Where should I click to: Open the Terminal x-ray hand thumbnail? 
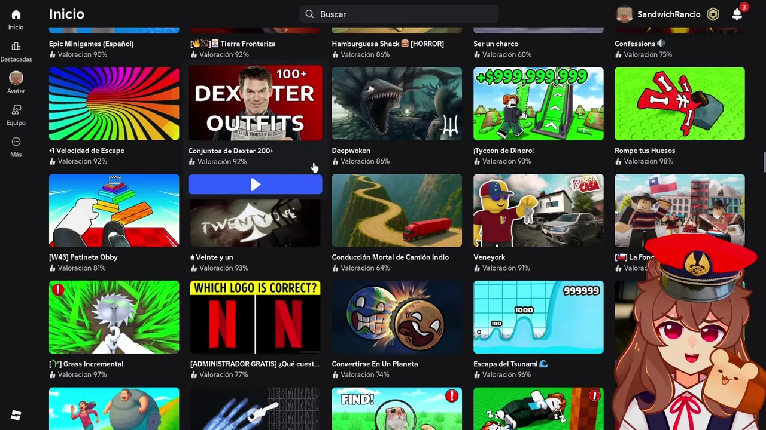point(255,408)
